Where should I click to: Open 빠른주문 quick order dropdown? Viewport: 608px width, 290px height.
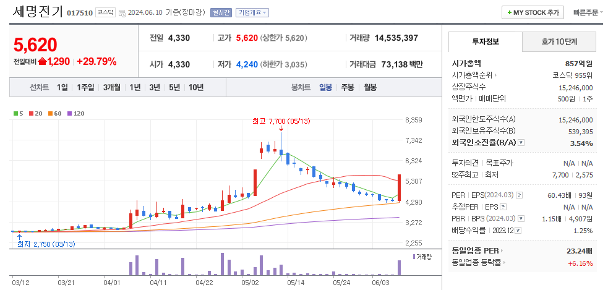588,13
